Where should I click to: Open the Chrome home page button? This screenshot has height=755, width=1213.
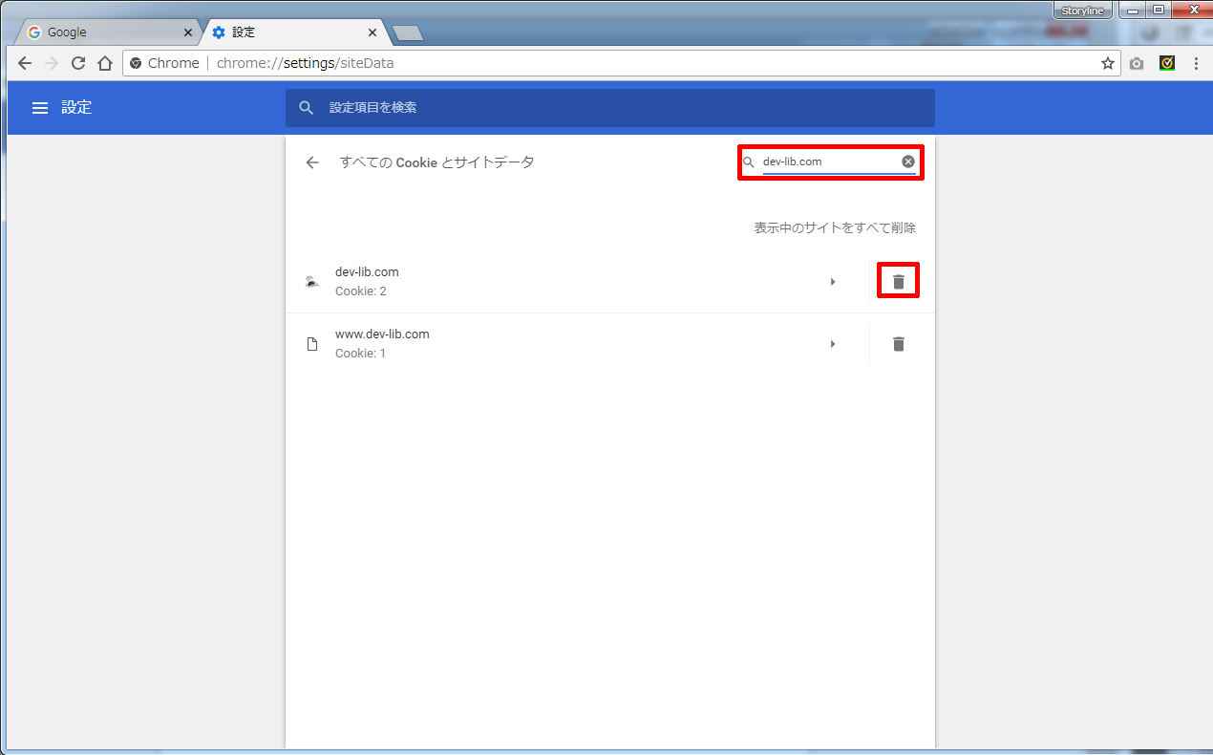point(105,63)
